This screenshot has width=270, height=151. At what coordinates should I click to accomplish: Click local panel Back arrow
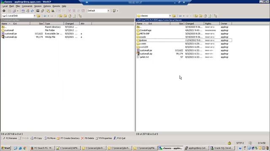pyautogui.click(x=45, y=16)
